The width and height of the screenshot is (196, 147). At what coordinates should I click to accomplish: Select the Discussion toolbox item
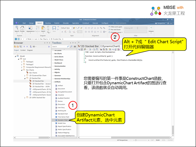[60, 104]
